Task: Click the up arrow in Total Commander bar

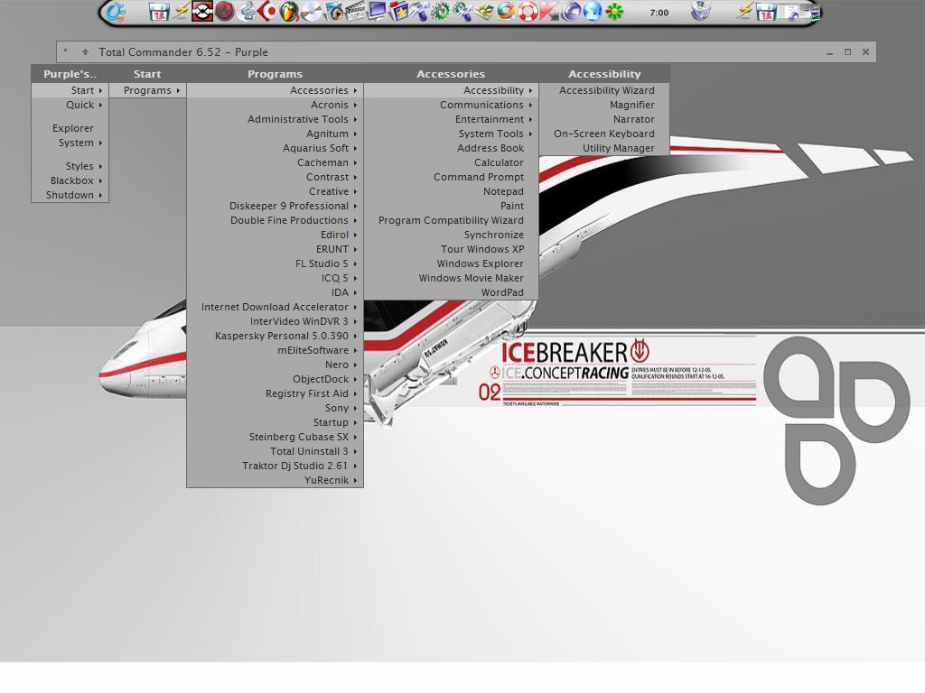Action: pos(85,51)
